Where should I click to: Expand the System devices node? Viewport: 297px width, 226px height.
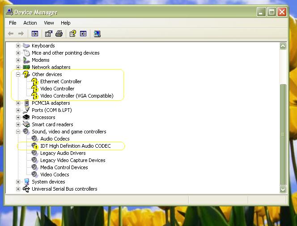pos(18,182)
